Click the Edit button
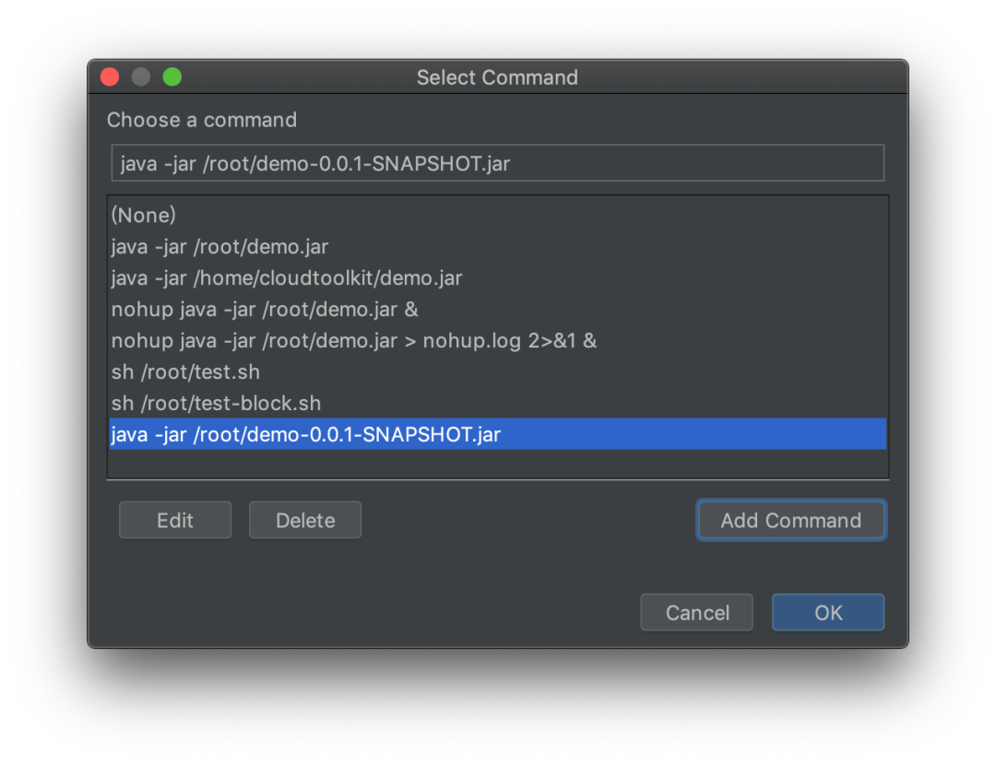The width and height of the screenshot is (996, 764). click(x=175, y=521)
